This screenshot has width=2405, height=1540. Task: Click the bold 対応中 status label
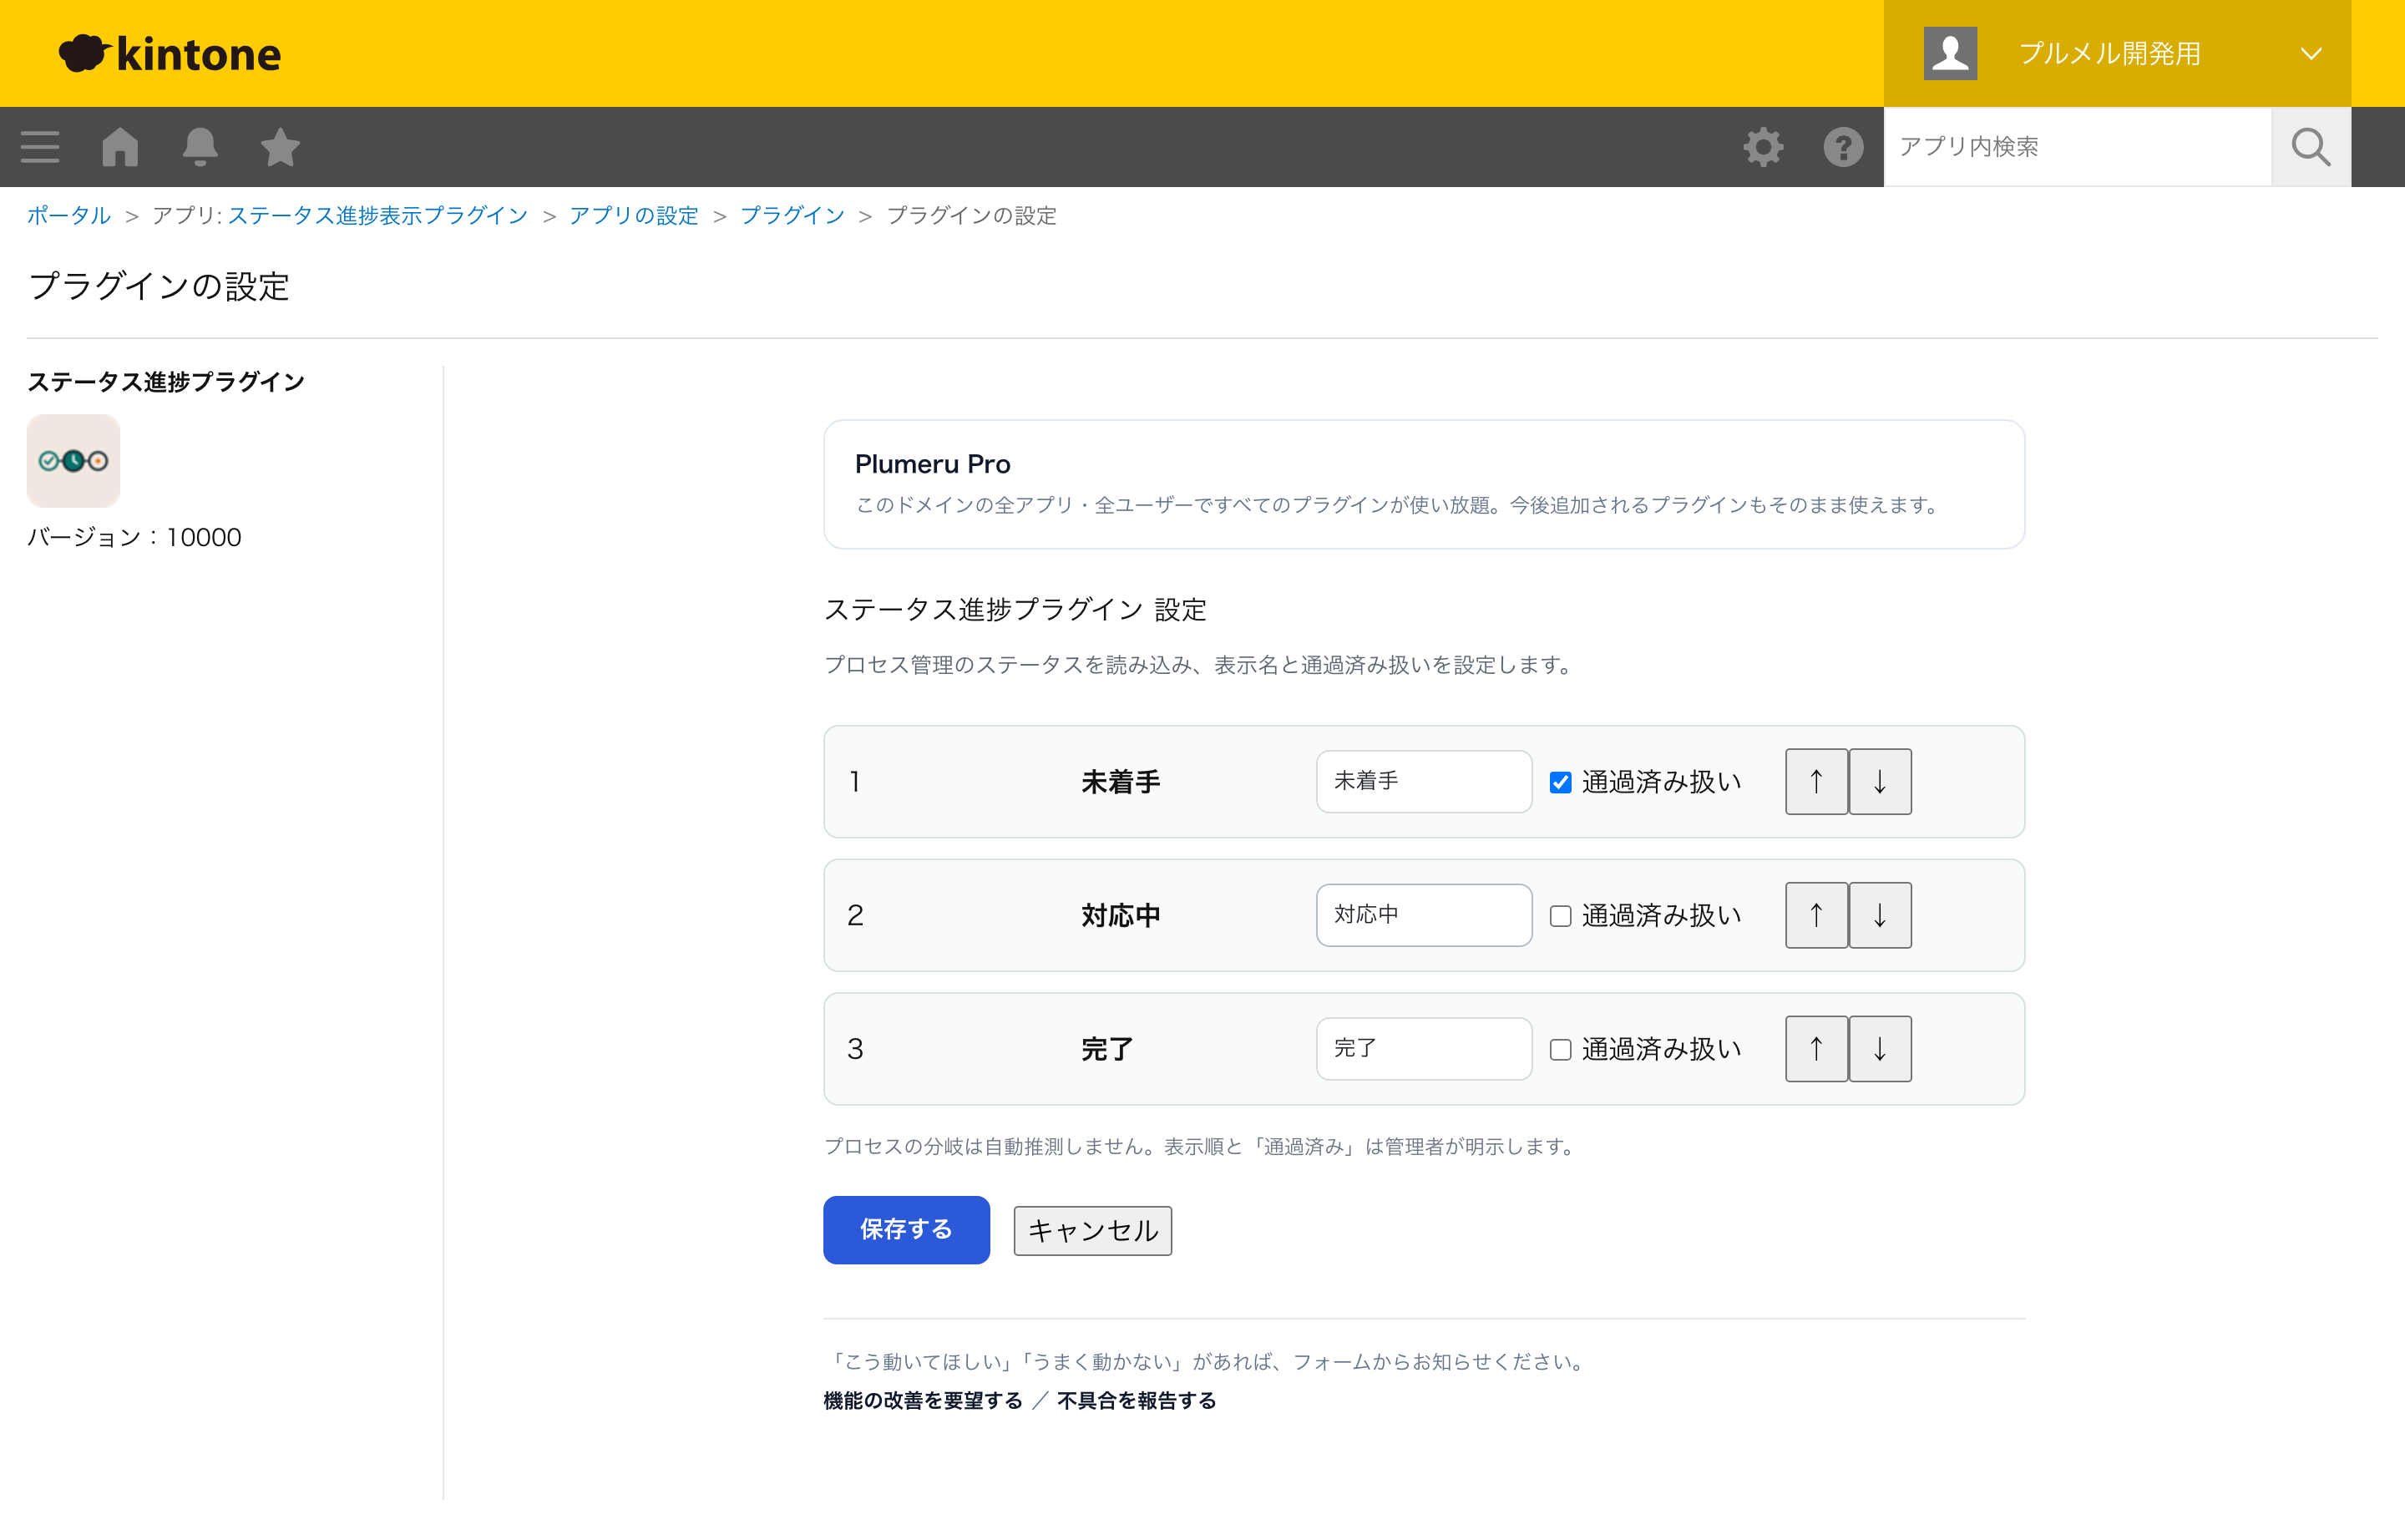point(1121,916)
